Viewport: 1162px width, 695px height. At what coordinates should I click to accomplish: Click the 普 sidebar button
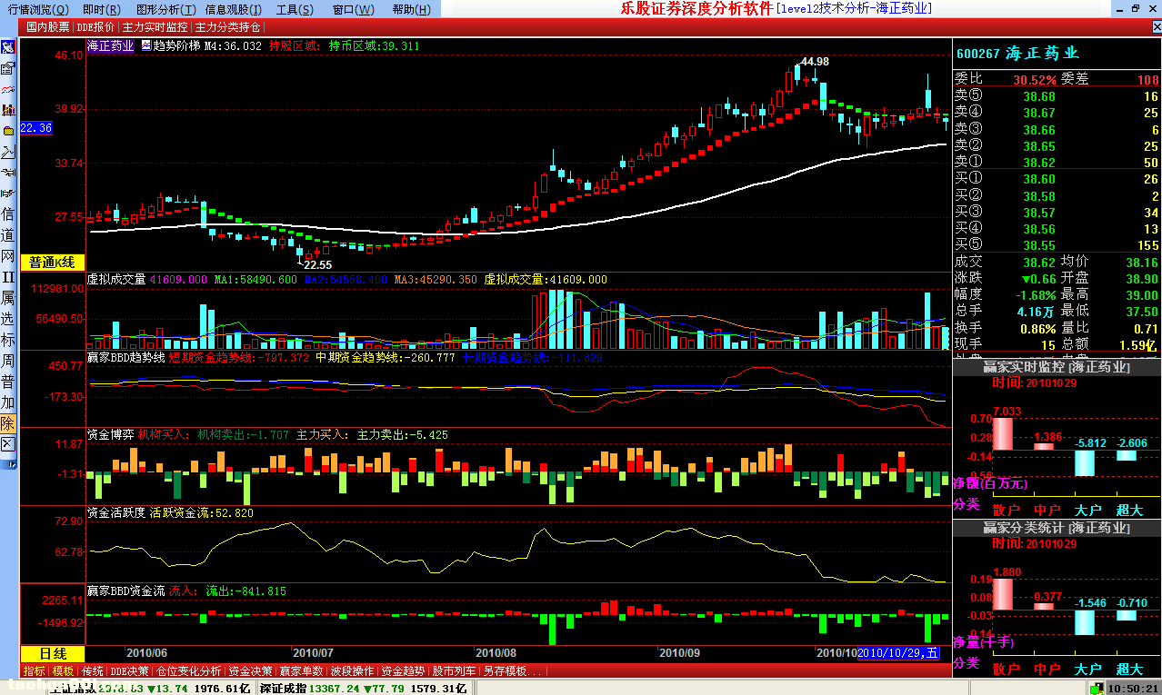8,382
